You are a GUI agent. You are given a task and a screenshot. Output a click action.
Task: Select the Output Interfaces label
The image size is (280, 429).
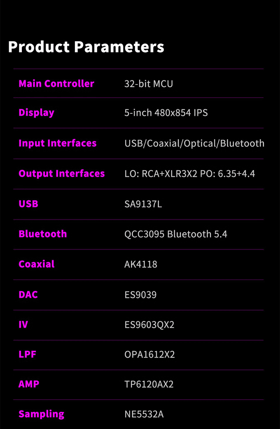[61, 173]
